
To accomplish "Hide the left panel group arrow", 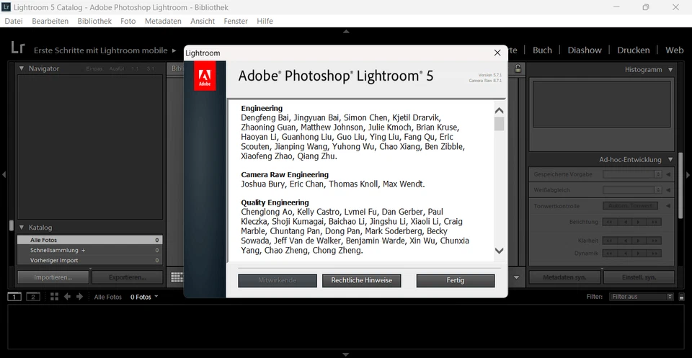I will tap(4, 175).
